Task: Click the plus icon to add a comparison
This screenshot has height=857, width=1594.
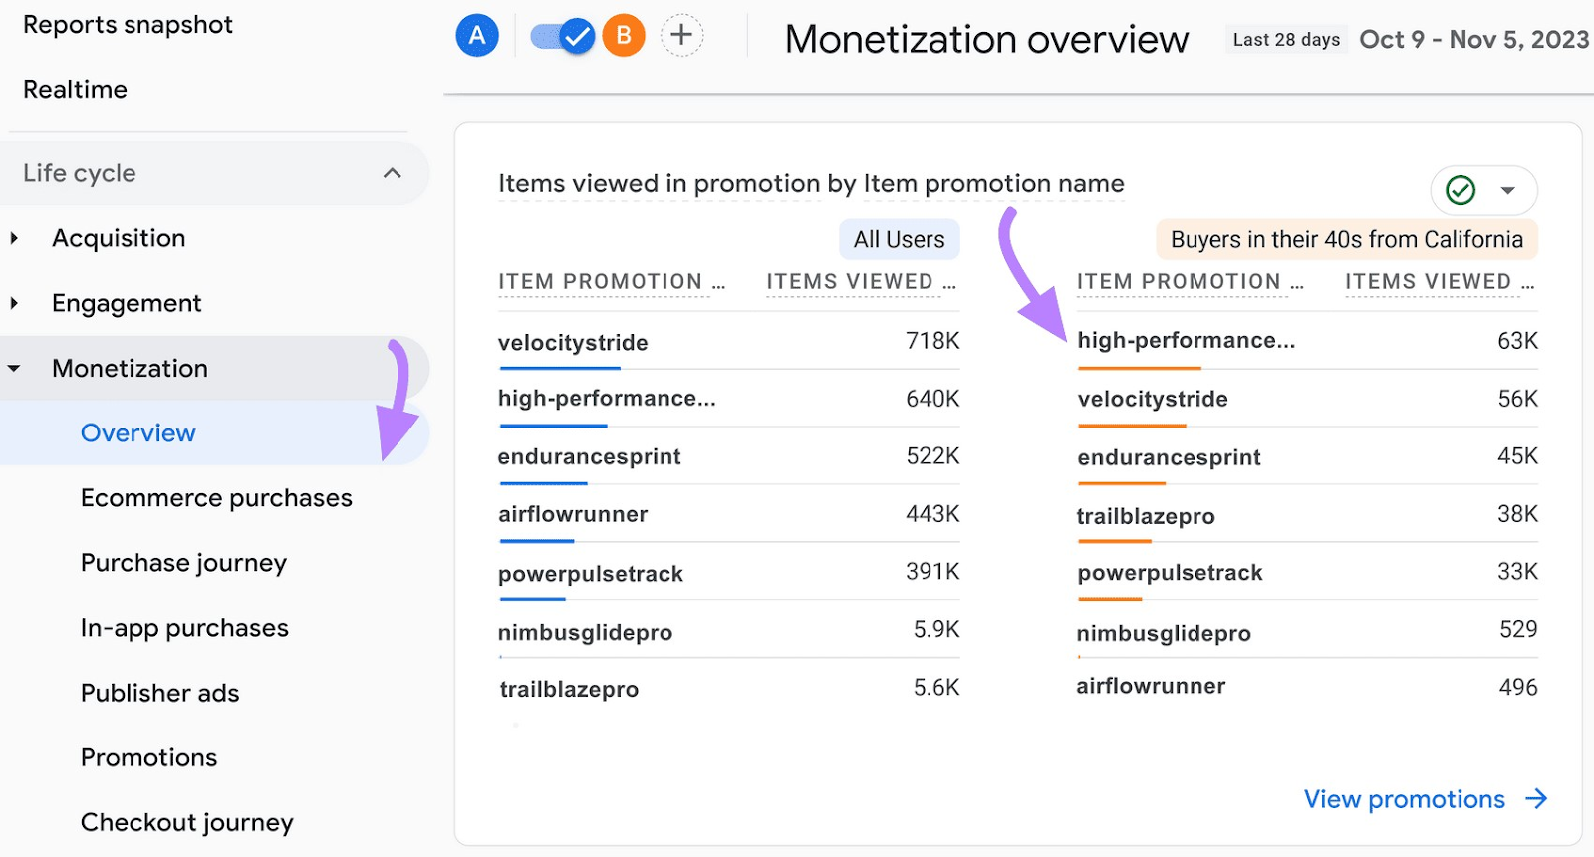Action: [681, 34]
